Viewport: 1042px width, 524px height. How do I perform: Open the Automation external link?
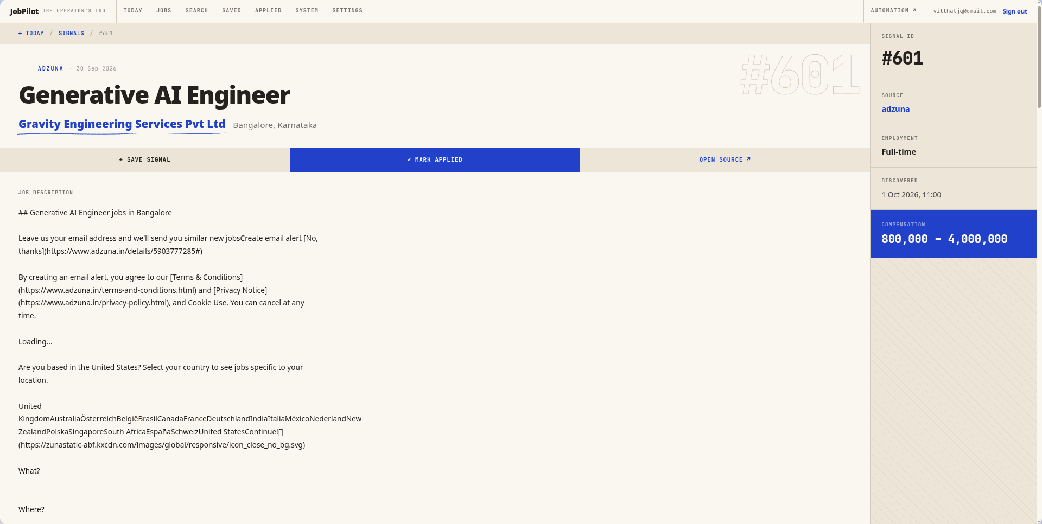click(893, 11)
